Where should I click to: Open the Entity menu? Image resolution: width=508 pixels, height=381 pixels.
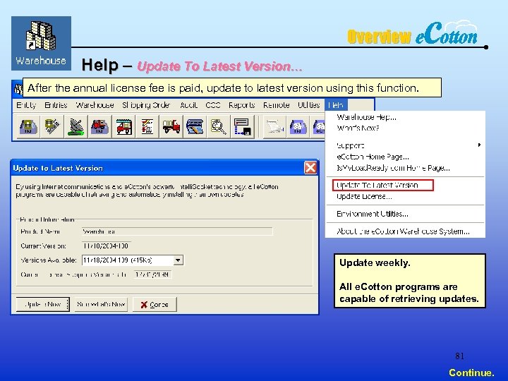[x=26, y=105]
